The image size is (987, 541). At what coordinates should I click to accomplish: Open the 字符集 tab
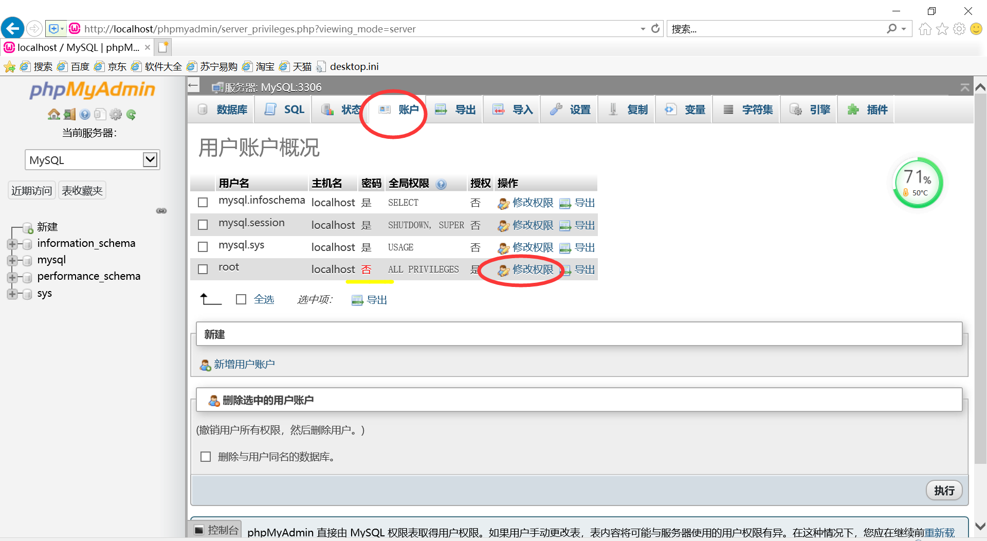(747, 110)
